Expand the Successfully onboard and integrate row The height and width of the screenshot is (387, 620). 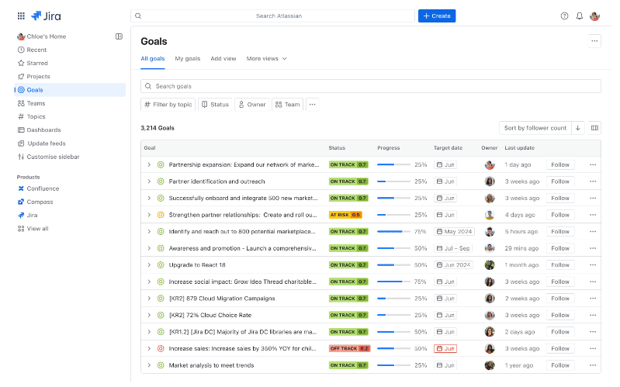(x=149, y=199)
